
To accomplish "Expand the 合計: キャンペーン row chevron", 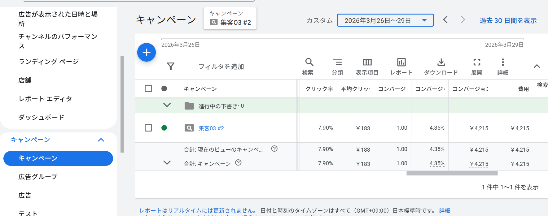I will point(167,162).
